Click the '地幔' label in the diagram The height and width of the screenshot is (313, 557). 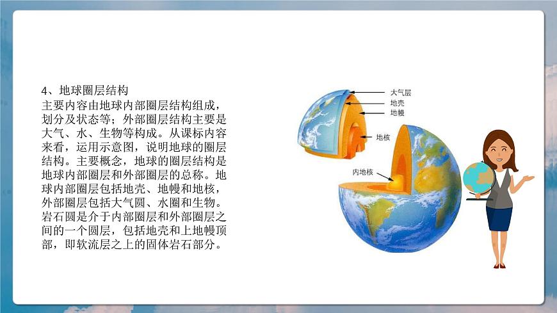click(397, 113)
